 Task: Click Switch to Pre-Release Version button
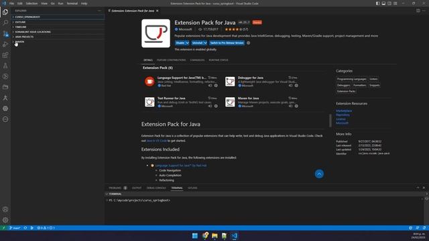(227, 43)
